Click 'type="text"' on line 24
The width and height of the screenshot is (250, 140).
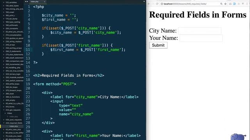71,105
